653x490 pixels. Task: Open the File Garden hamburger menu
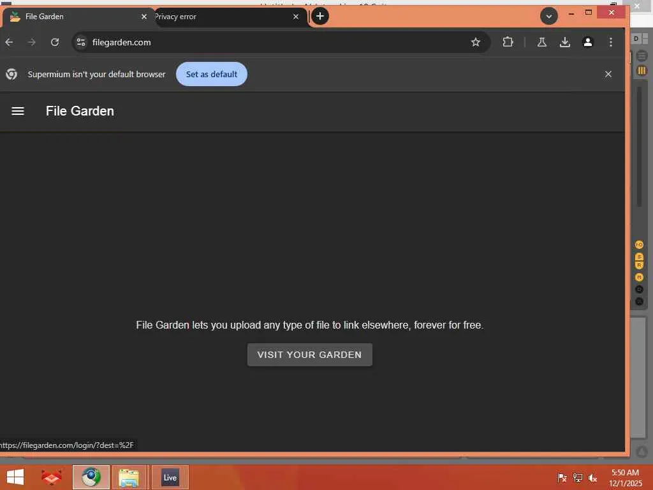coord(17,111)
